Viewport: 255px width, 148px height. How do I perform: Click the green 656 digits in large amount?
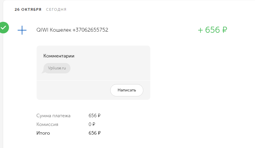pyautogui.click(x=212, y=30)
